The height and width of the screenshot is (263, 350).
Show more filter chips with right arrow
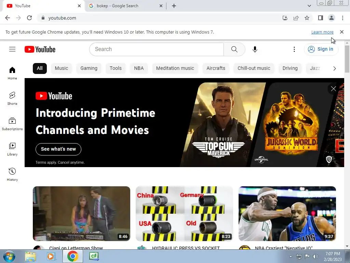tap(334, 68)
